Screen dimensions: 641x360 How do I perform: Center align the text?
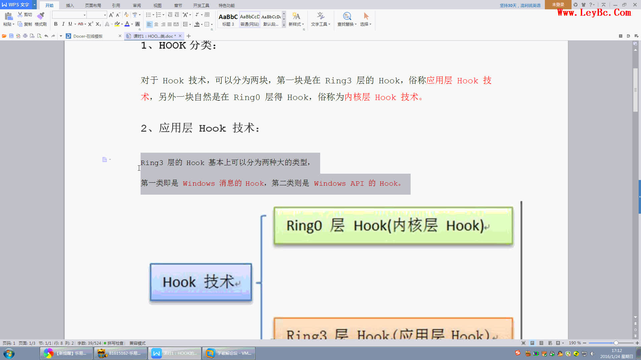(x=156, y=24)
